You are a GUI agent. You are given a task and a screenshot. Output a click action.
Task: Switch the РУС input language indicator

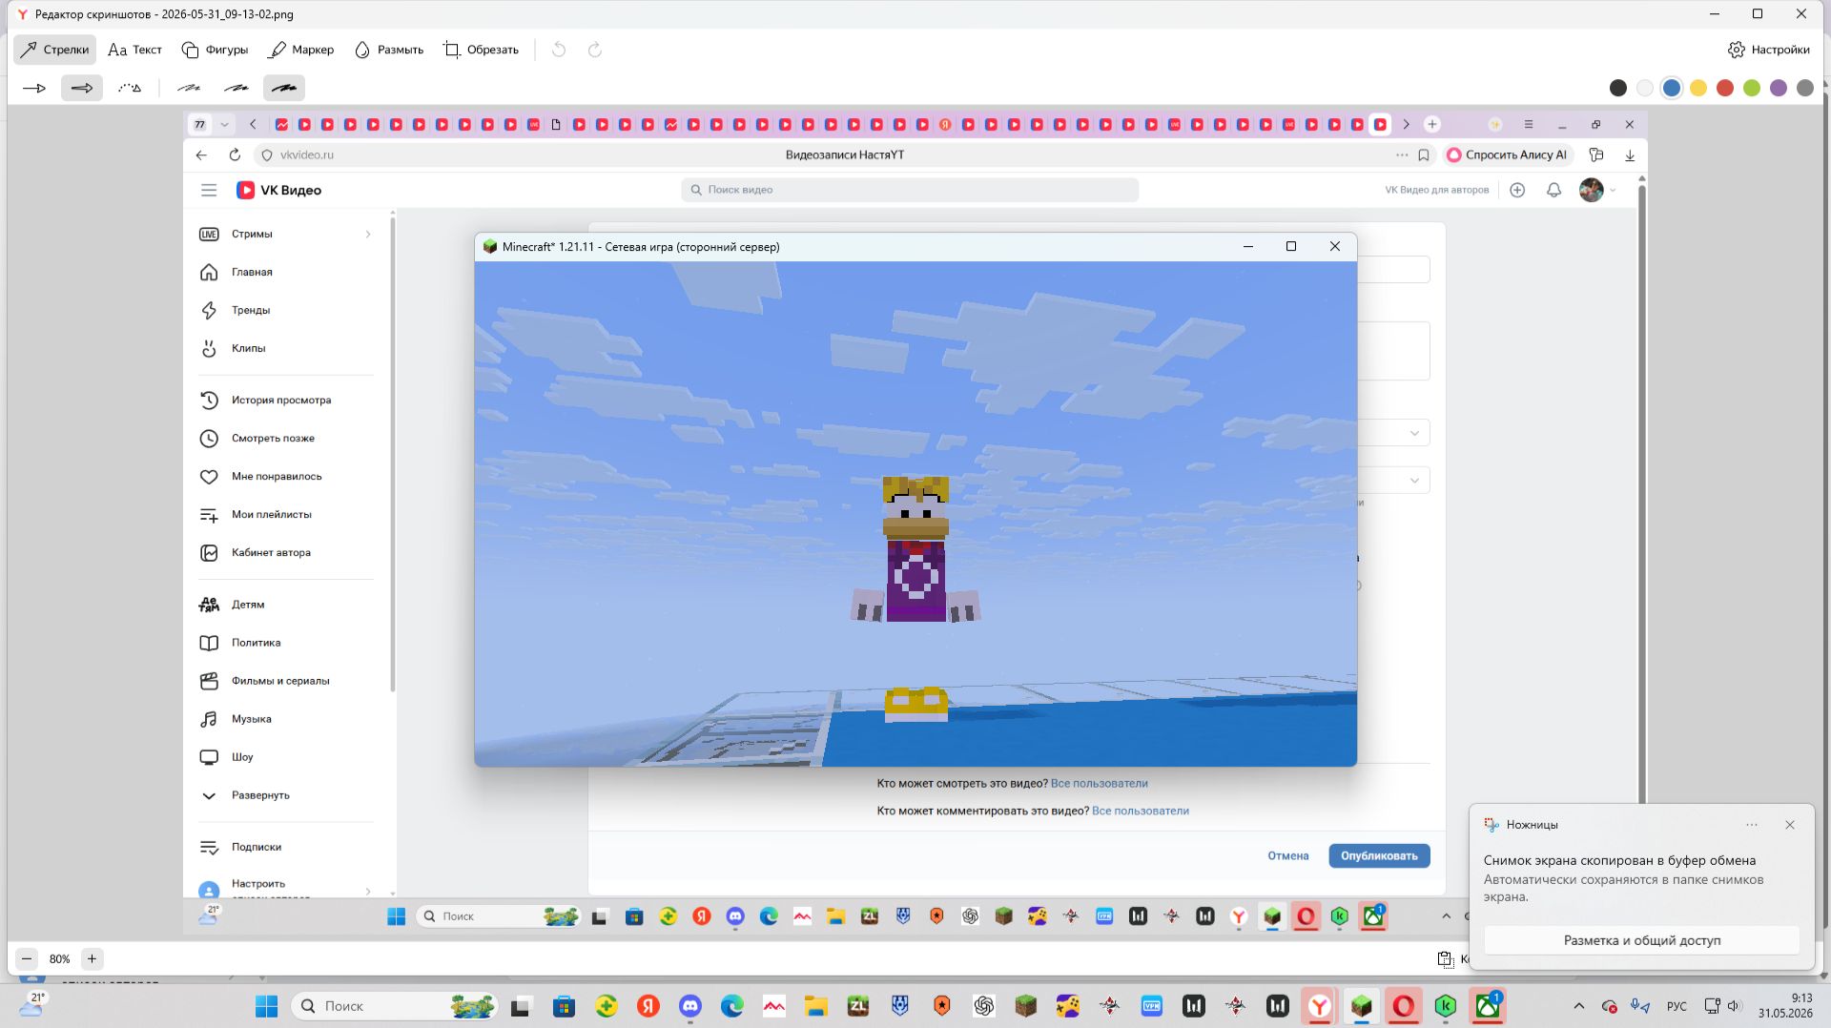tap(1677, 1006)
